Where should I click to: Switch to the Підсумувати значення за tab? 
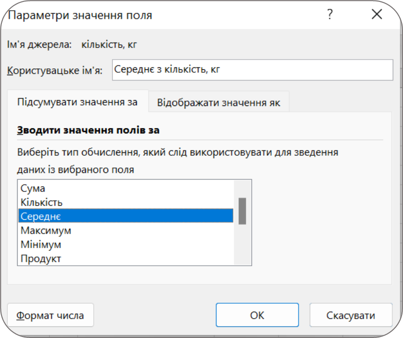click(x=77, y=102)
